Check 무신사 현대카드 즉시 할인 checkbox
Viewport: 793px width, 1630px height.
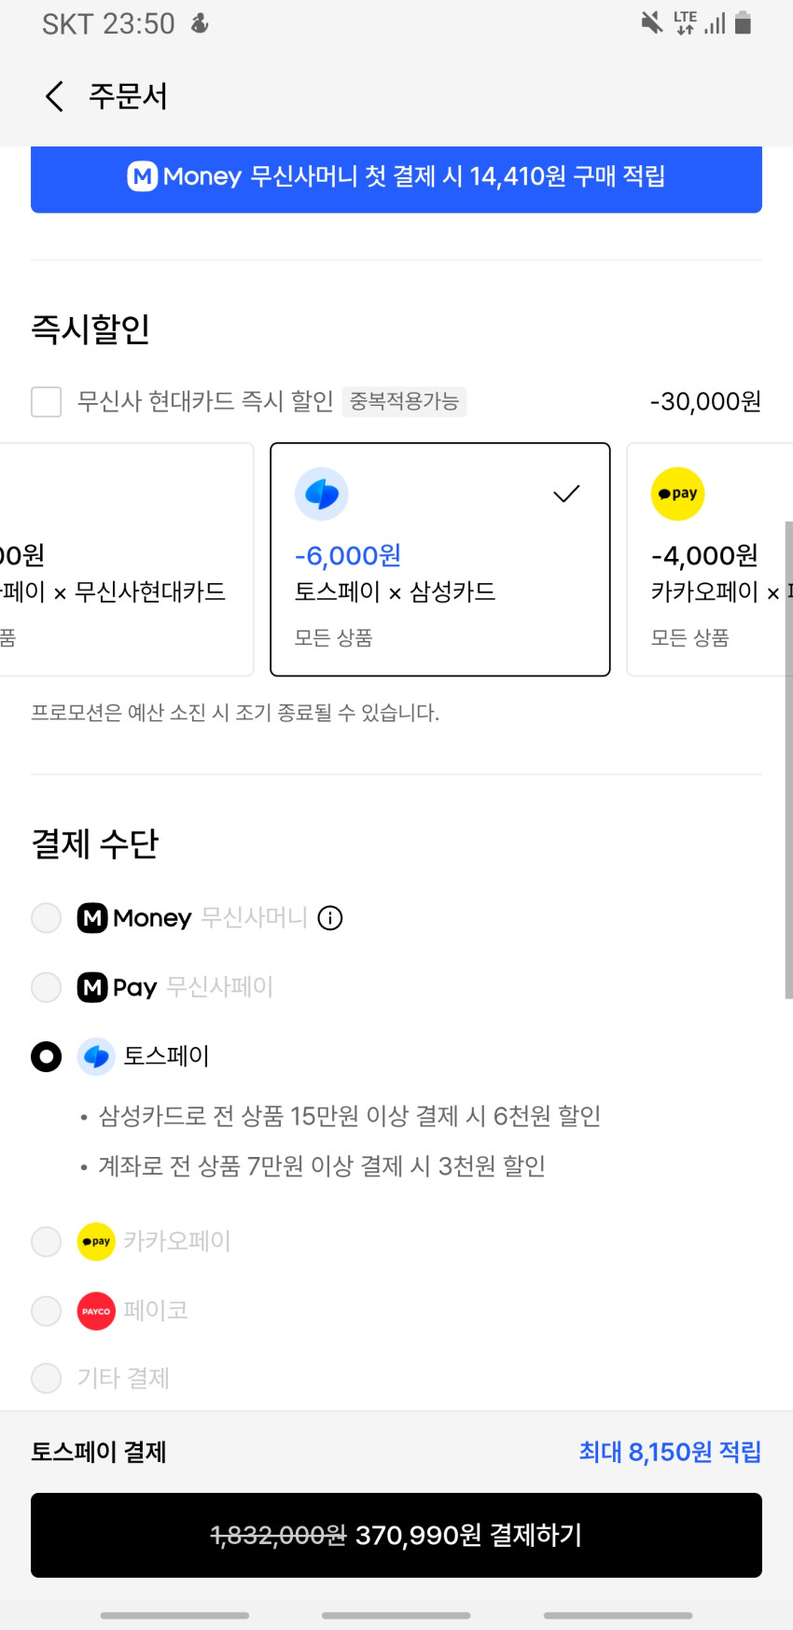click(x=47, y=402)
